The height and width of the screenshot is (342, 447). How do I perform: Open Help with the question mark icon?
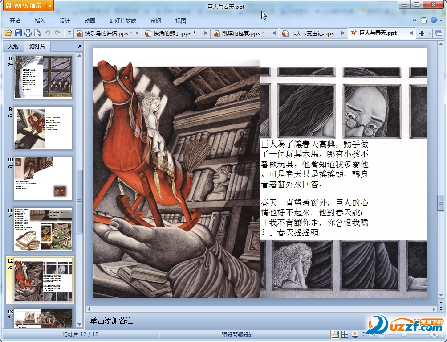[434, 20]
